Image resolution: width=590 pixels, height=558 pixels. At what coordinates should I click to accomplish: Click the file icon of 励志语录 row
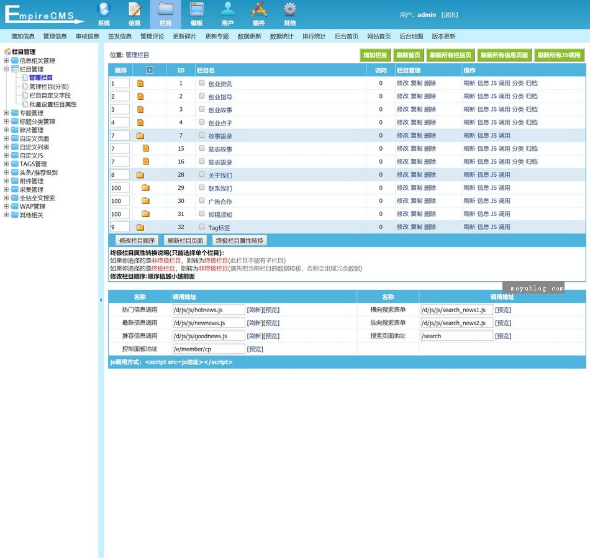(x=145, y=161)
